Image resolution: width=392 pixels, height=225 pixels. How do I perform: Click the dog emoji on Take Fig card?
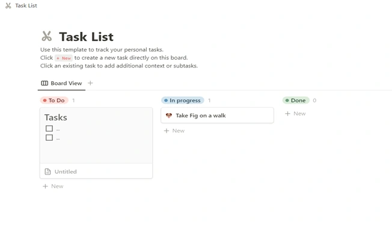click(x=169, y=116)
